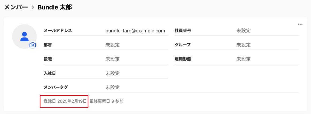Click the メールアドレス field label
The image size is (311, 114).
[58, 31]
